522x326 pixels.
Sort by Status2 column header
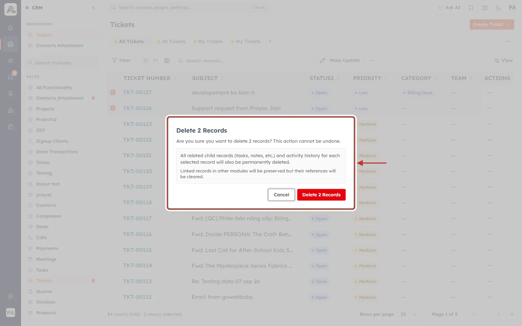324,78
